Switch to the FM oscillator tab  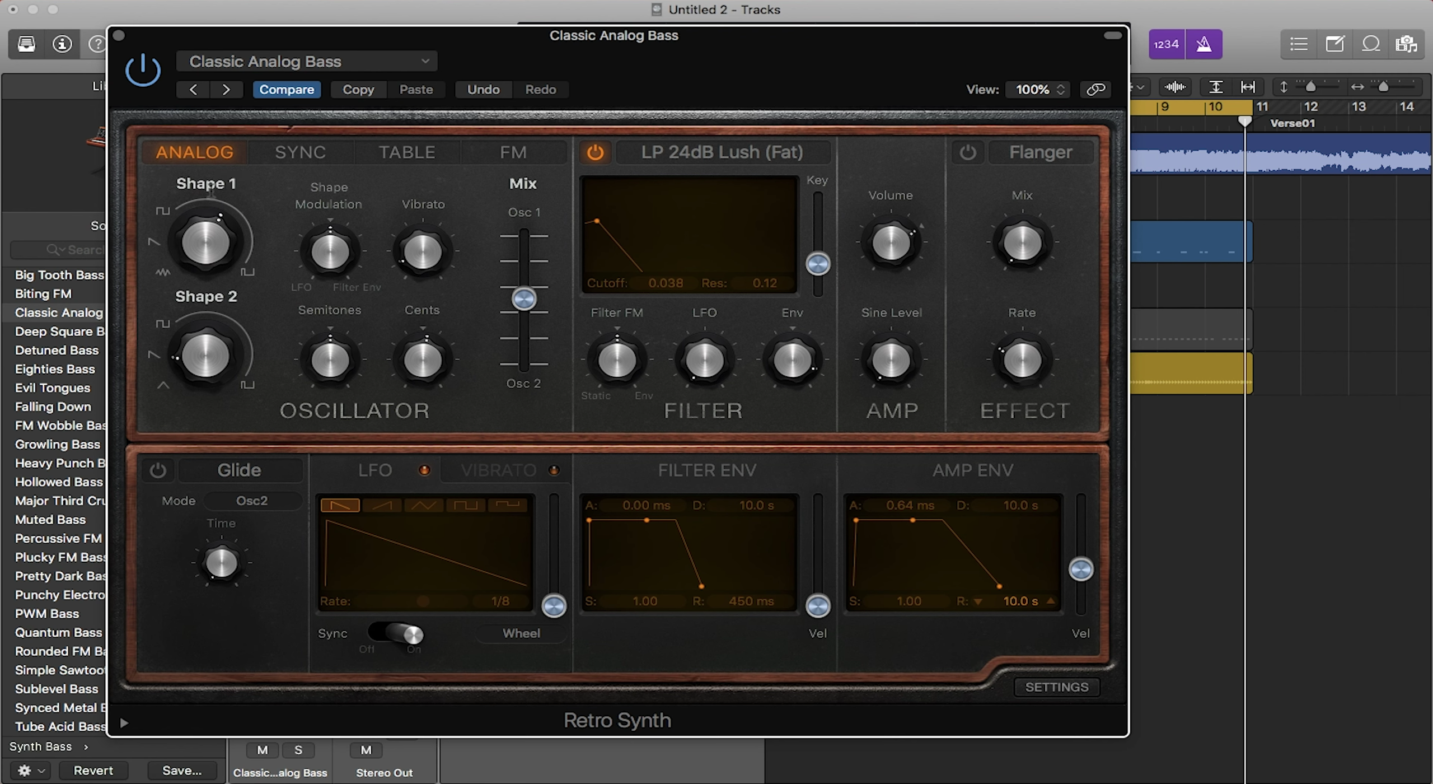click(x=513, y=152)
